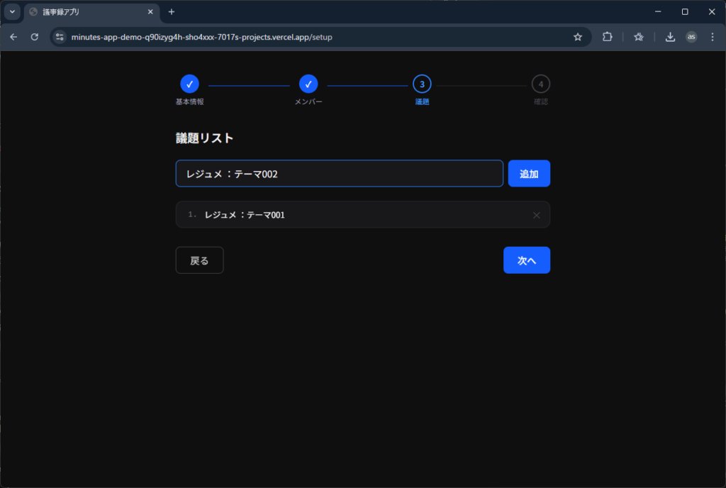The height and width of the screenshot is (488, 726).
Task: Click the 次へ button
Action: click(x=526, y=260)
